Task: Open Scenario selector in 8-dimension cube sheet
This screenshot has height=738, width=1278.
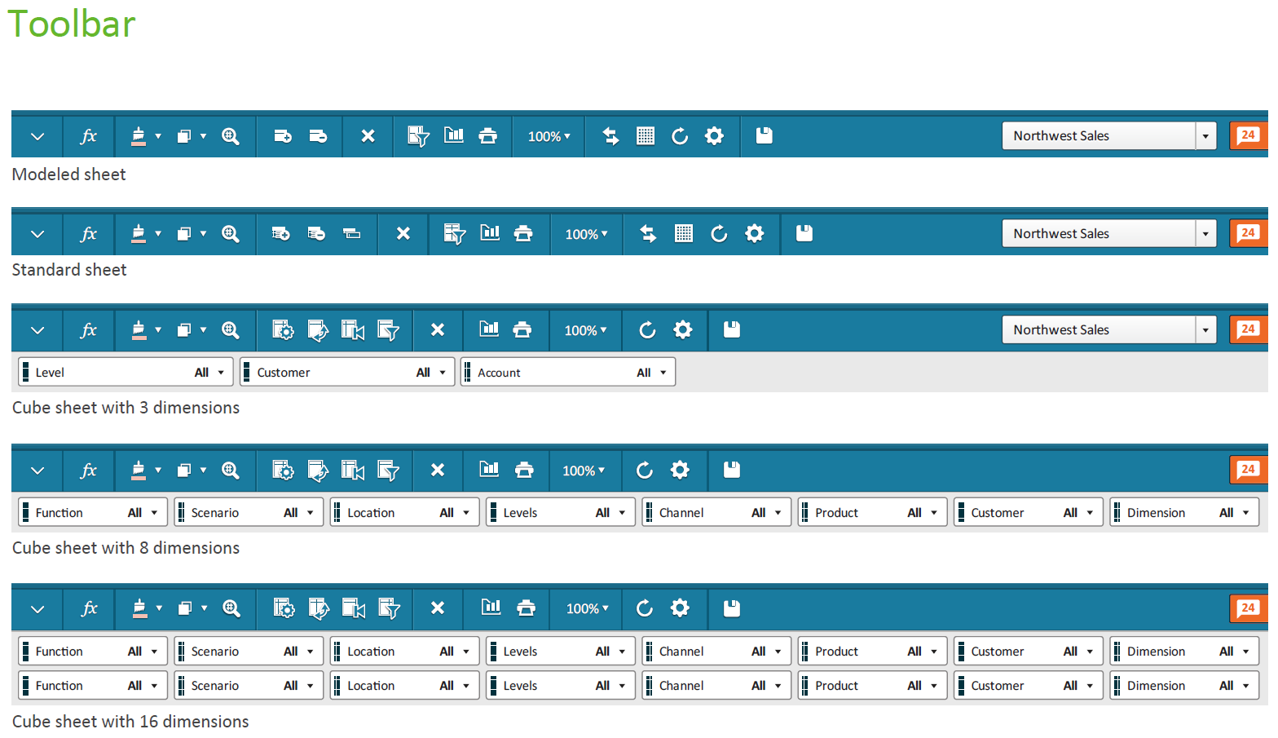Action: (x=249, y=513)
